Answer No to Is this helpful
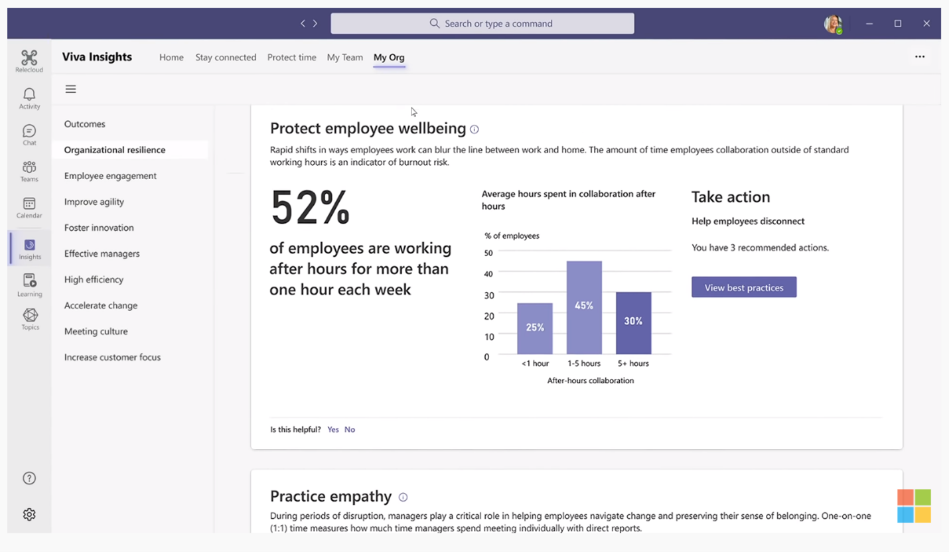 tap(350, 429)
